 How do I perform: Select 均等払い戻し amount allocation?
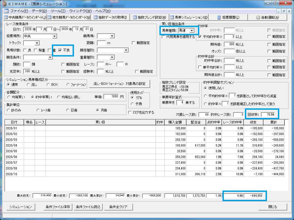58,97
